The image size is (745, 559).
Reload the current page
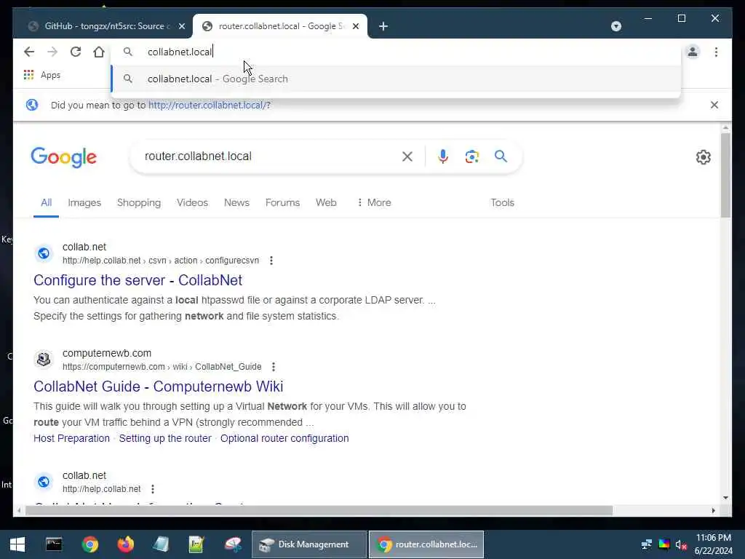(76, 52)
